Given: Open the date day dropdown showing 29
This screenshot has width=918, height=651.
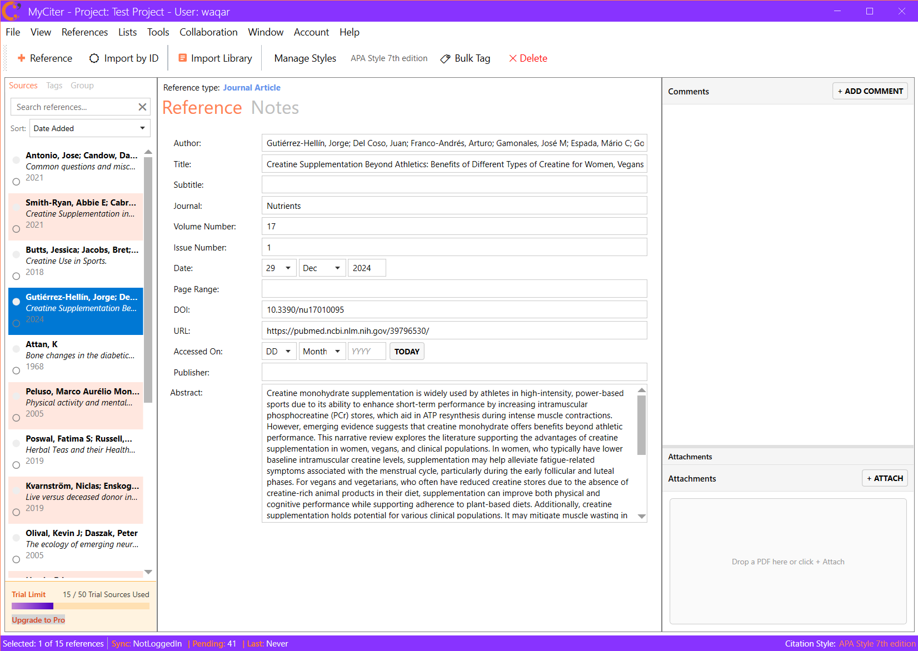Looking at the screenshot, I should point(279,268).
